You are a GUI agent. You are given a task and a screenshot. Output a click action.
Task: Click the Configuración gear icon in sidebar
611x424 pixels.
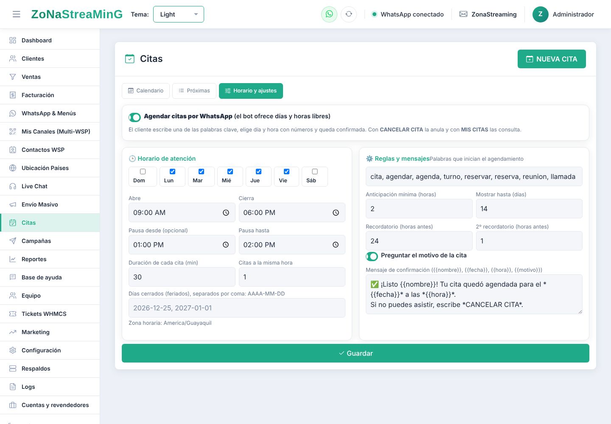coord(13,350)
